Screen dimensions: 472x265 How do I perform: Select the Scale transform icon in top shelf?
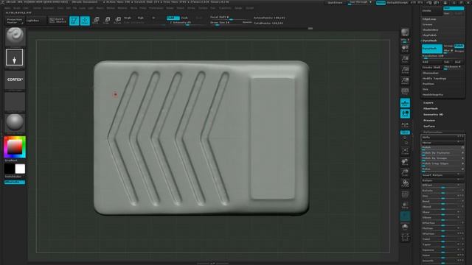point(107,21)
